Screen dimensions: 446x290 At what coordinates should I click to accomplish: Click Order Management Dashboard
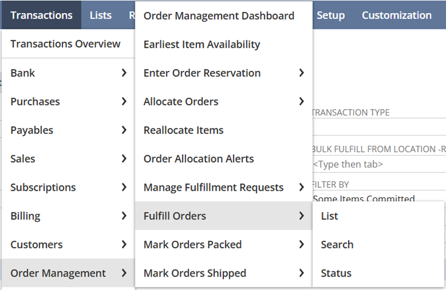[x=219, y=16]
